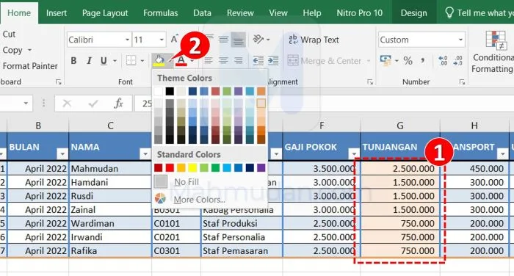Click the Tell me what you want search box
The width and height of the screenshot is (514, 276).
coord(479,12)
